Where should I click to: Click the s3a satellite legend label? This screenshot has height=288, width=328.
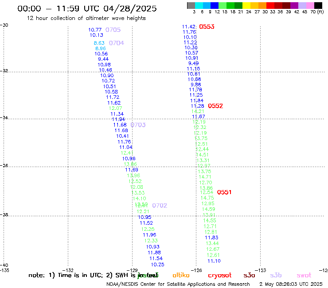249,276
